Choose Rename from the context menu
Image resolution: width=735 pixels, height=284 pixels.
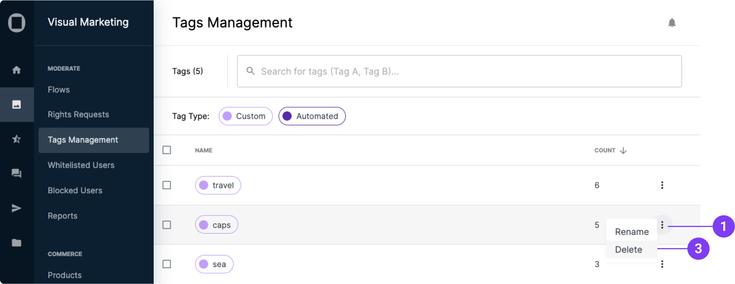click(632, 232)
